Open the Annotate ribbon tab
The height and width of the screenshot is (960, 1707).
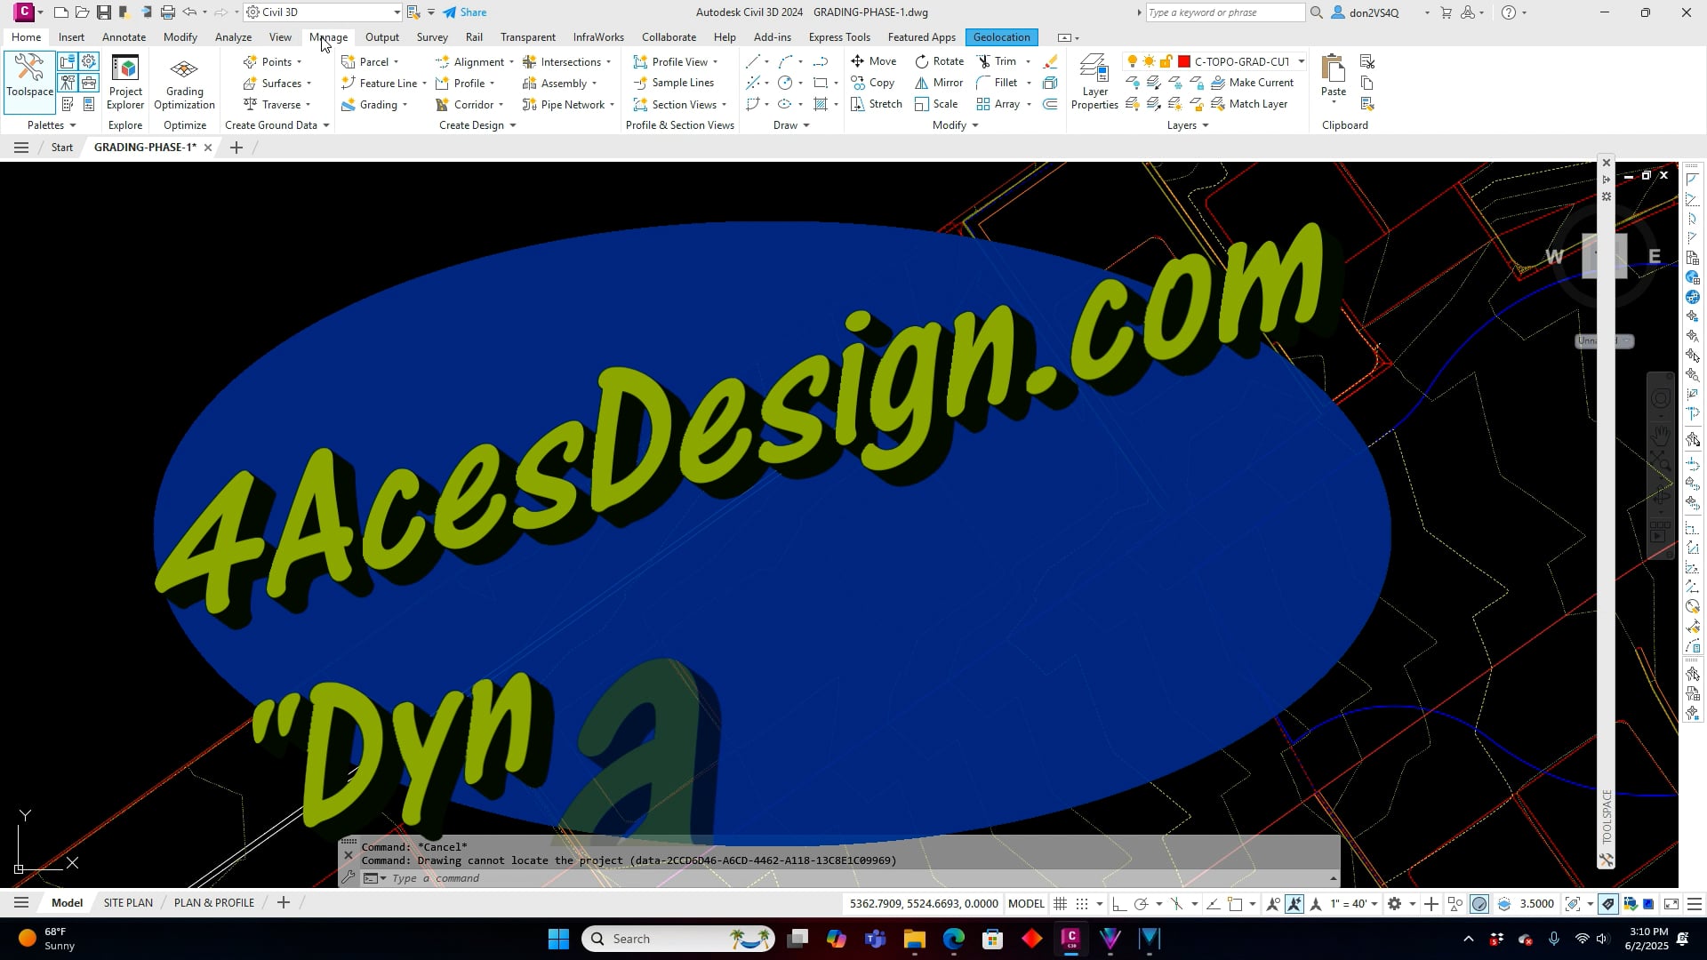click(124, 37)
